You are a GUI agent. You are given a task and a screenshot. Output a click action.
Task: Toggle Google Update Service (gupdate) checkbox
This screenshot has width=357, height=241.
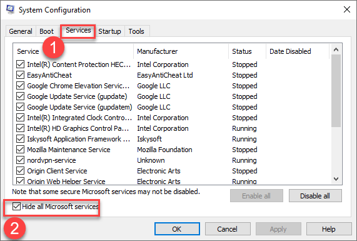coord(20,96)
